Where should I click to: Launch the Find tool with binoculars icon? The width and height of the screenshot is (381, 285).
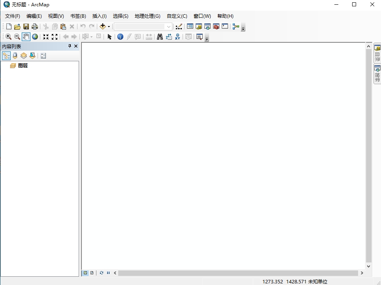tap(159, 36)
